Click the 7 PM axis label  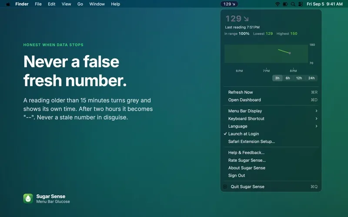[x=266, y=71]
